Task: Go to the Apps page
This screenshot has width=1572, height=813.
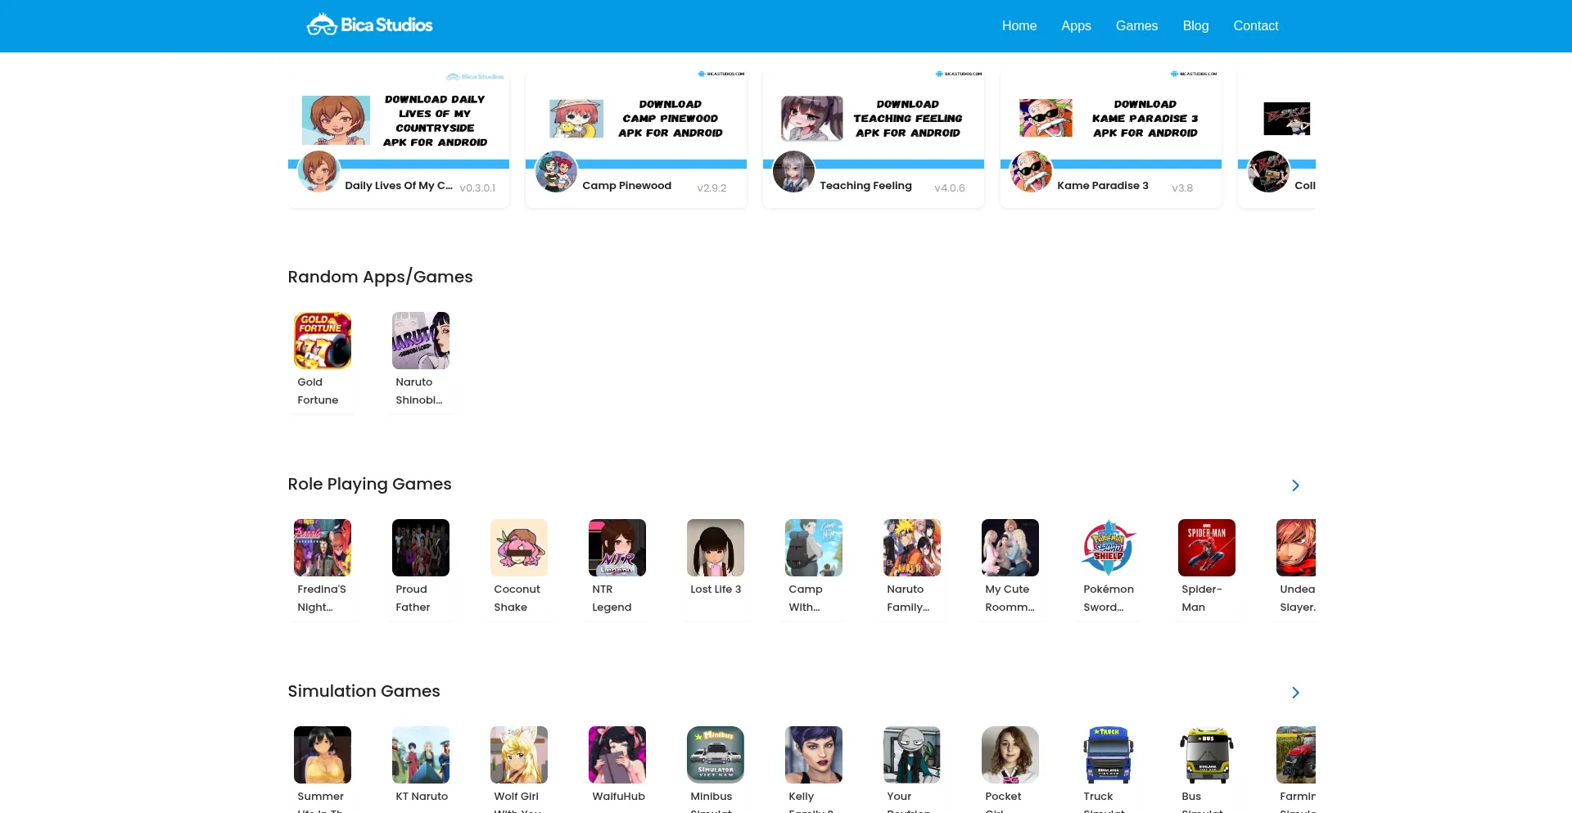Action: (x=1076, y=26)
